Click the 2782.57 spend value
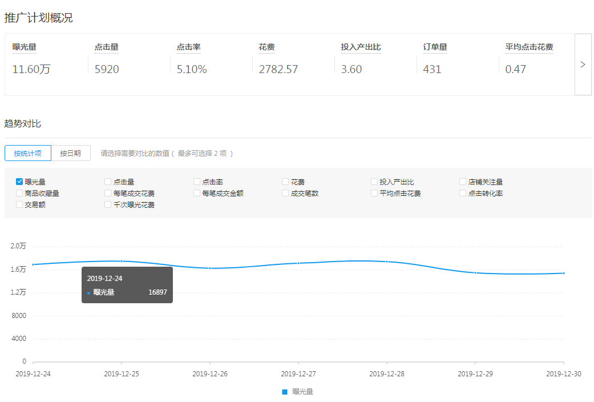Viewport: 594px width, 402px height. pyautogui.click(x=278, y=69)
